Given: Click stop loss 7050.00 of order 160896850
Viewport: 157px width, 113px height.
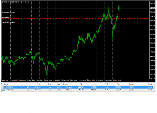Looking at the screenshot, I should 93,87.
